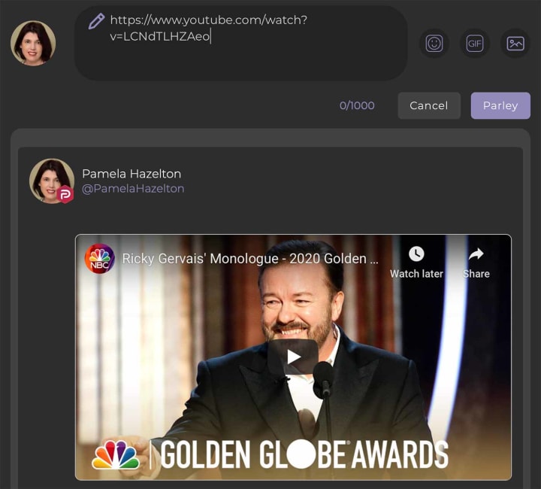This screenshot has height=489, width=541.
Task: Click the profile avatar beside the compose box
Action: point(33,43)
